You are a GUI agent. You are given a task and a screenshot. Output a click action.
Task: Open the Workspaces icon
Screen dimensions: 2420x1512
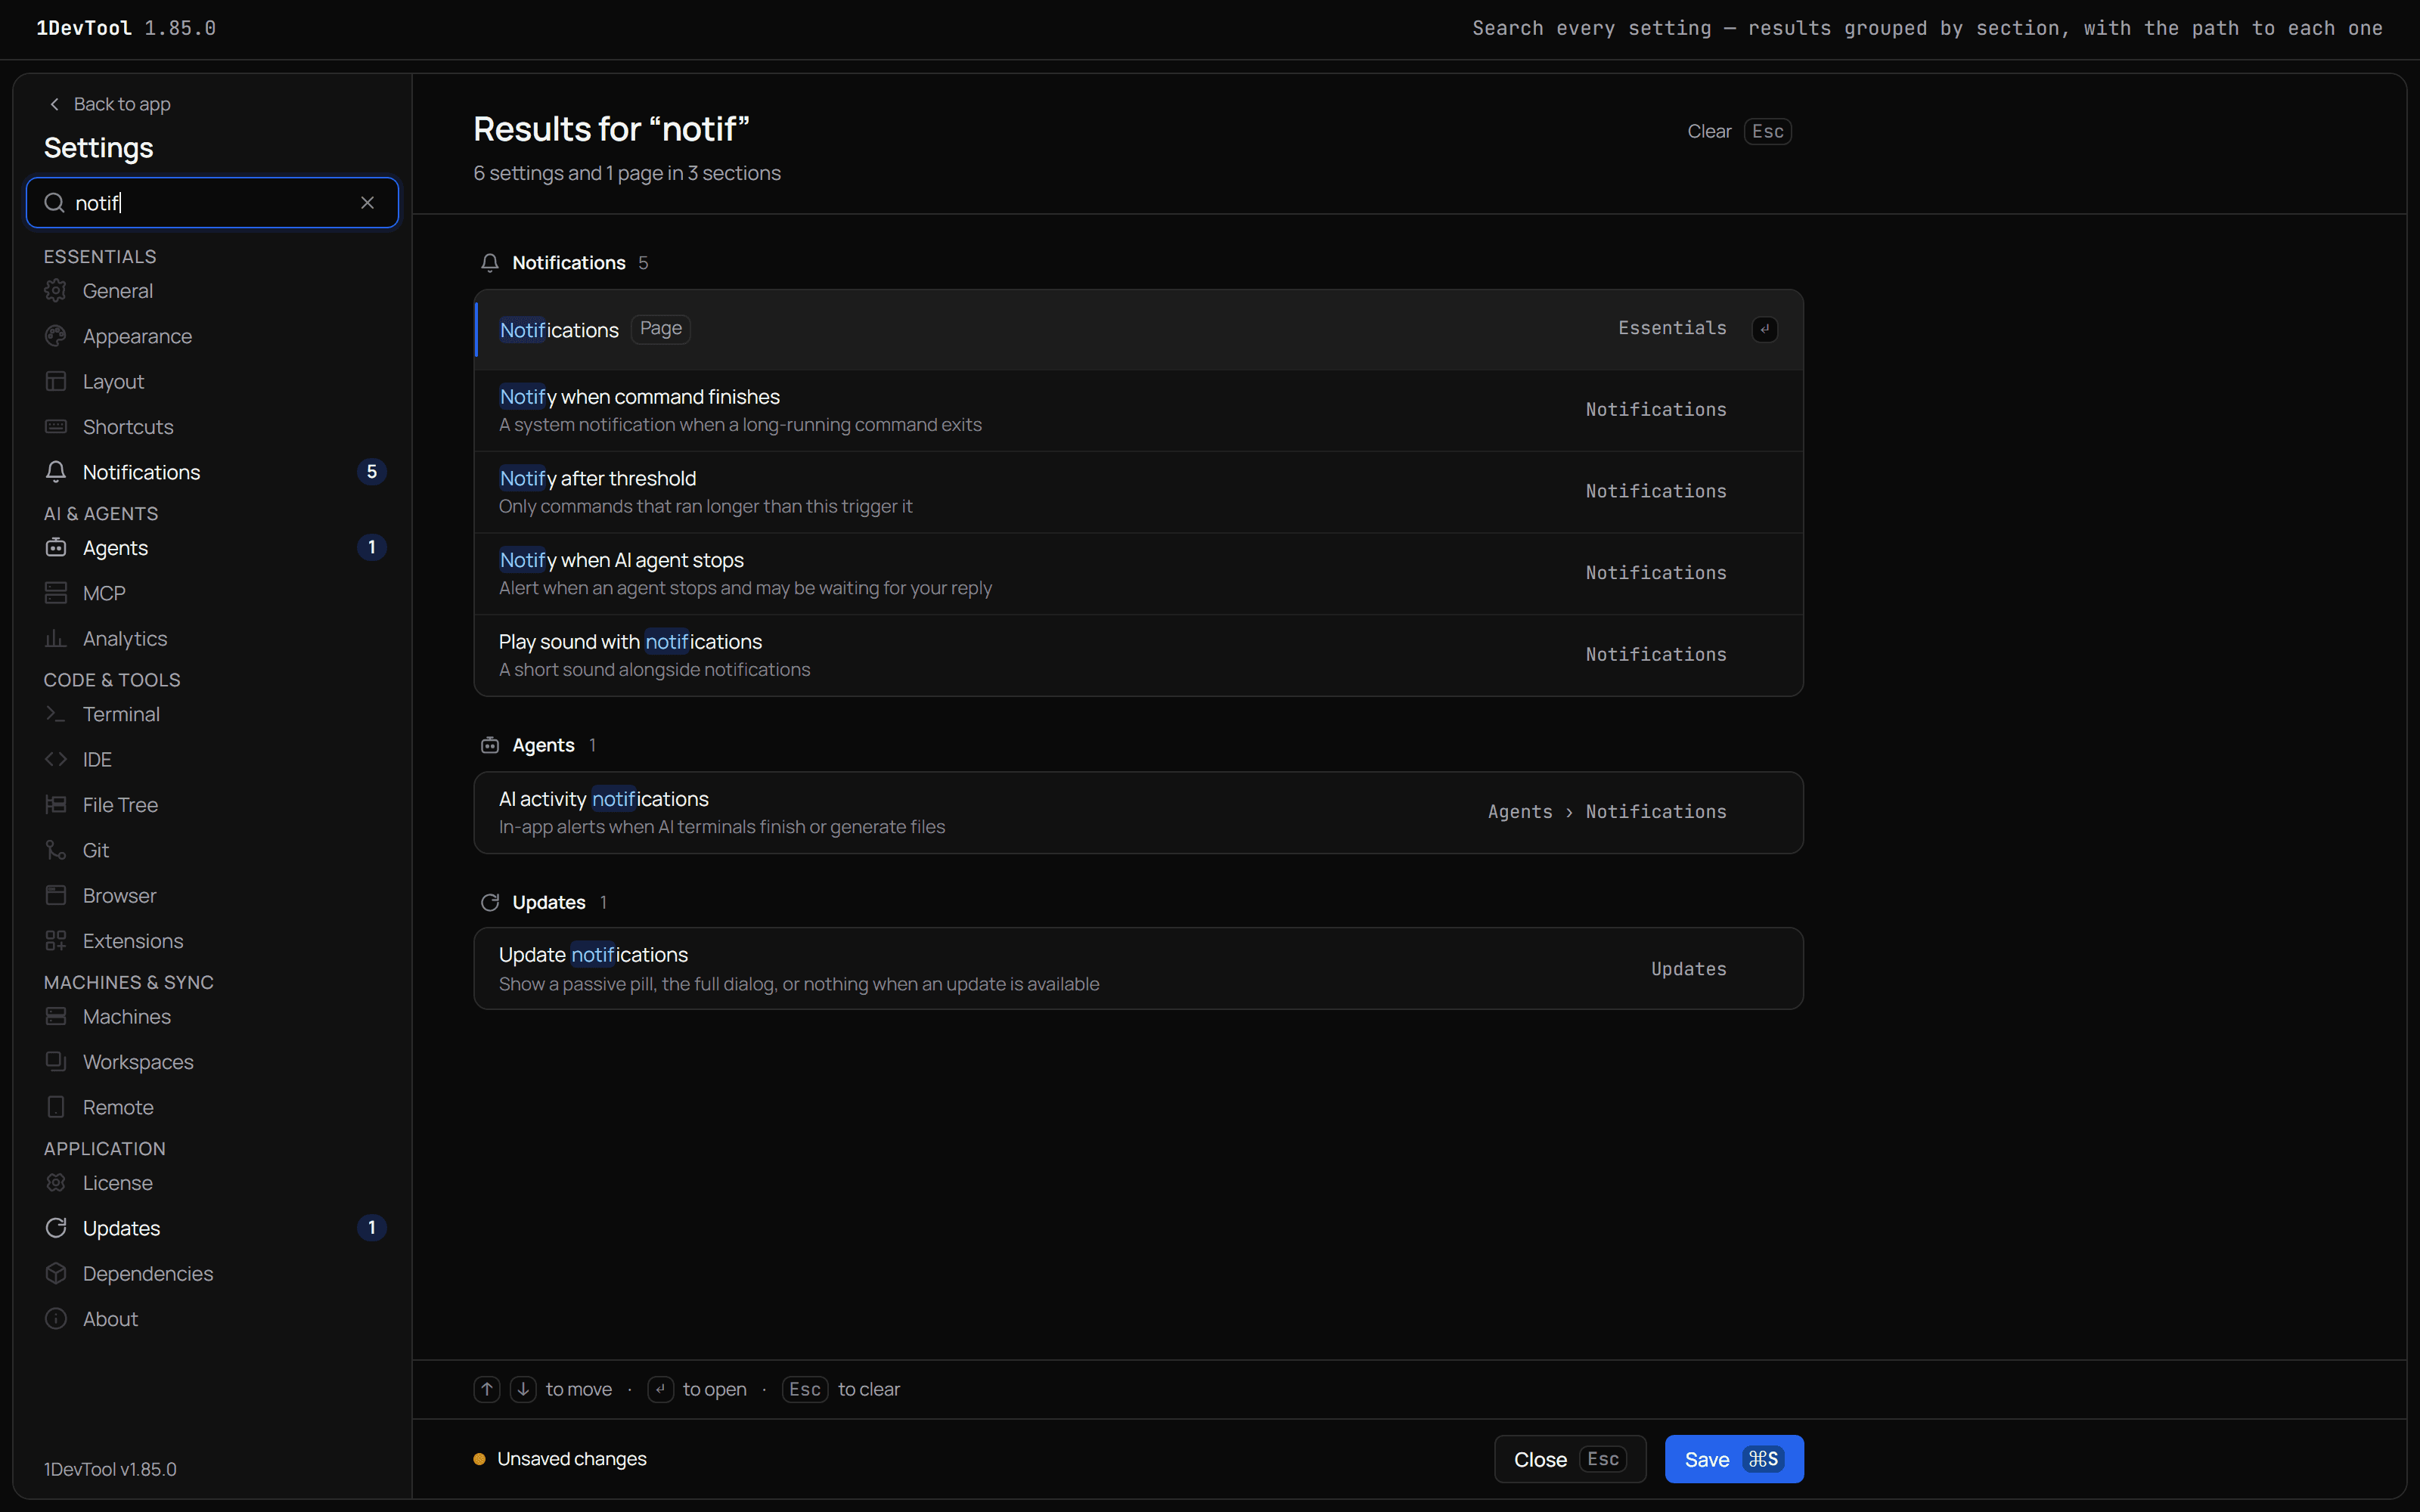pos(56,1062)
